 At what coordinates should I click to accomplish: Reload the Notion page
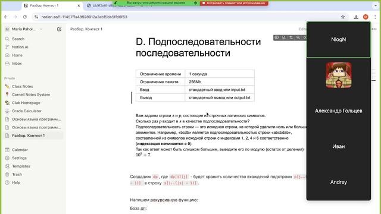25,17
